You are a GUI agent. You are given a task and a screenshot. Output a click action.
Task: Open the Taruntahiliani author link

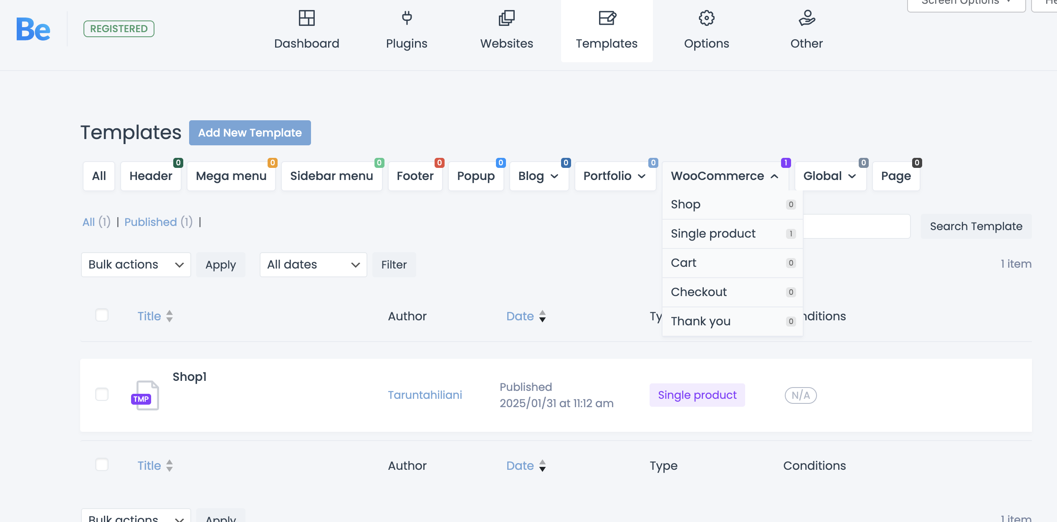425,395
